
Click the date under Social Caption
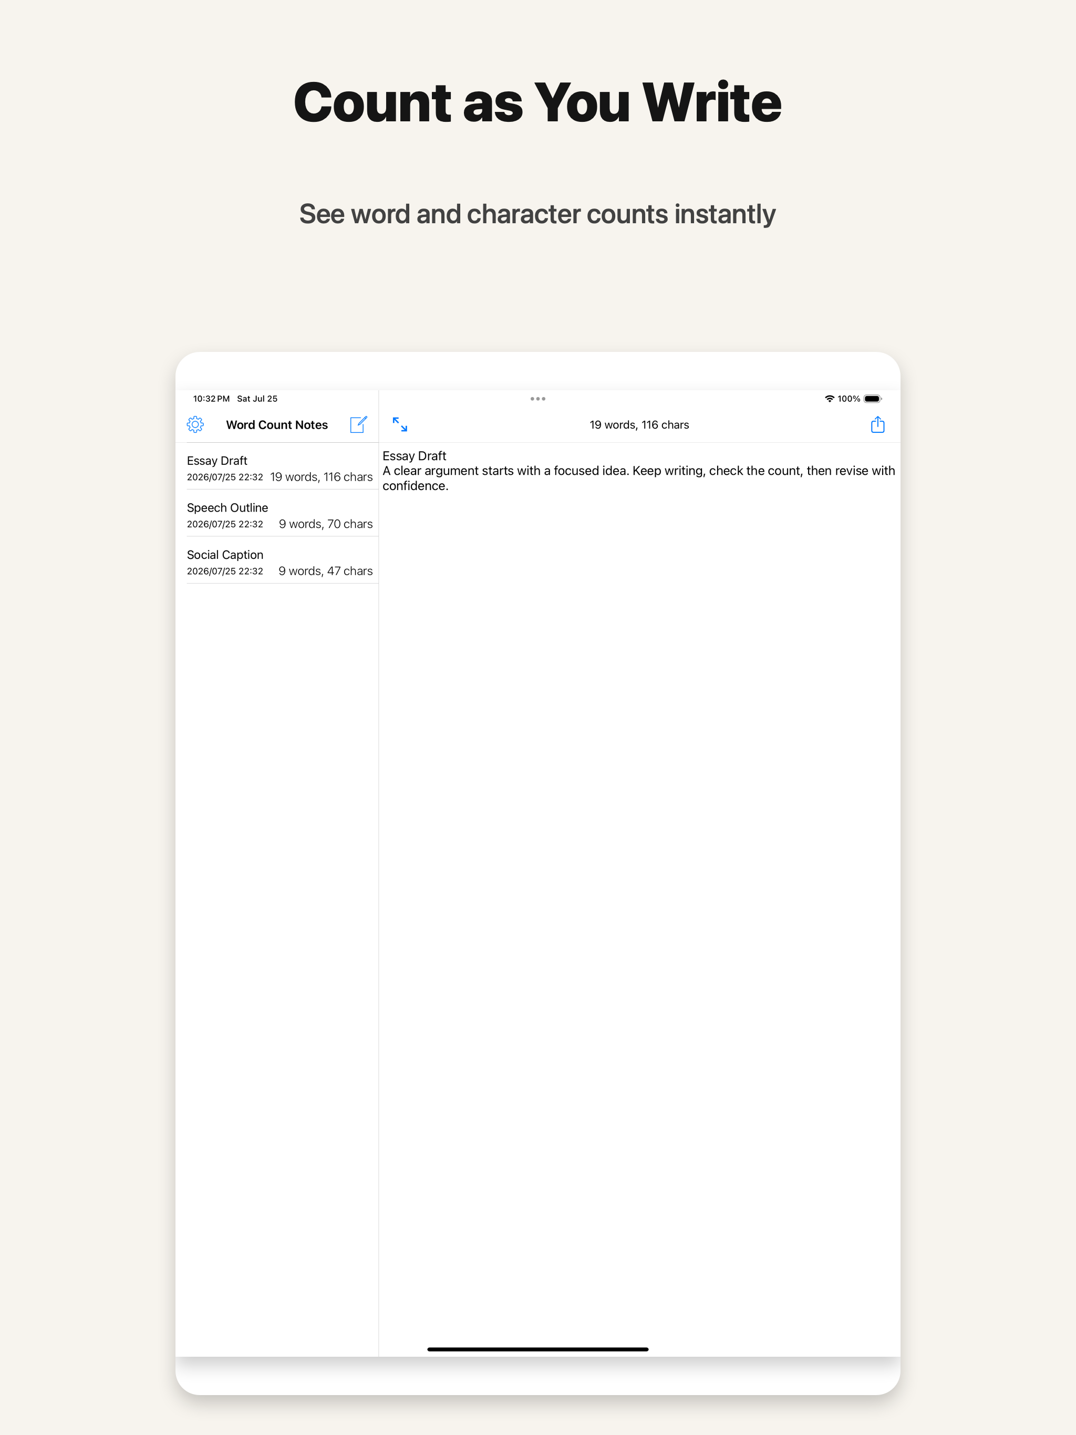coord(225,571)
